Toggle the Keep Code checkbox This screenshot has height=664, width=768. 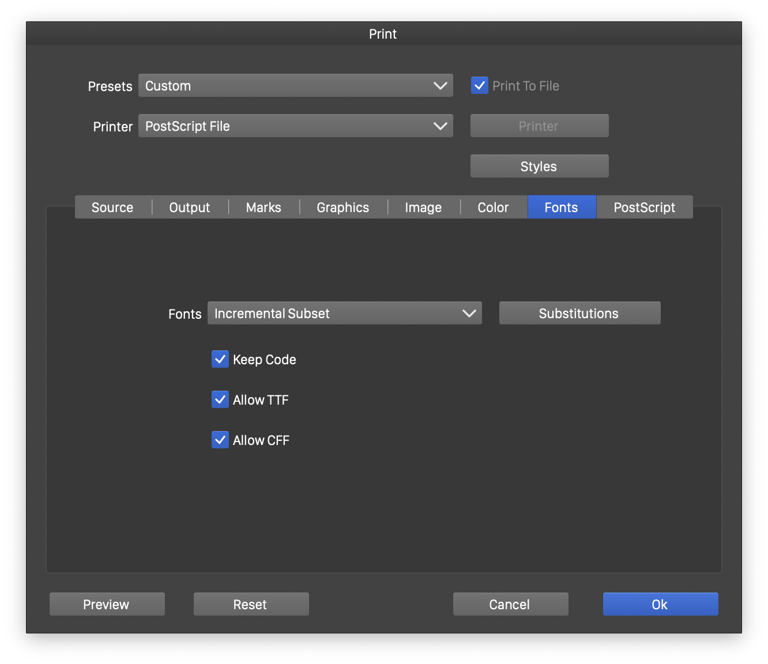[x=220, y=360]
